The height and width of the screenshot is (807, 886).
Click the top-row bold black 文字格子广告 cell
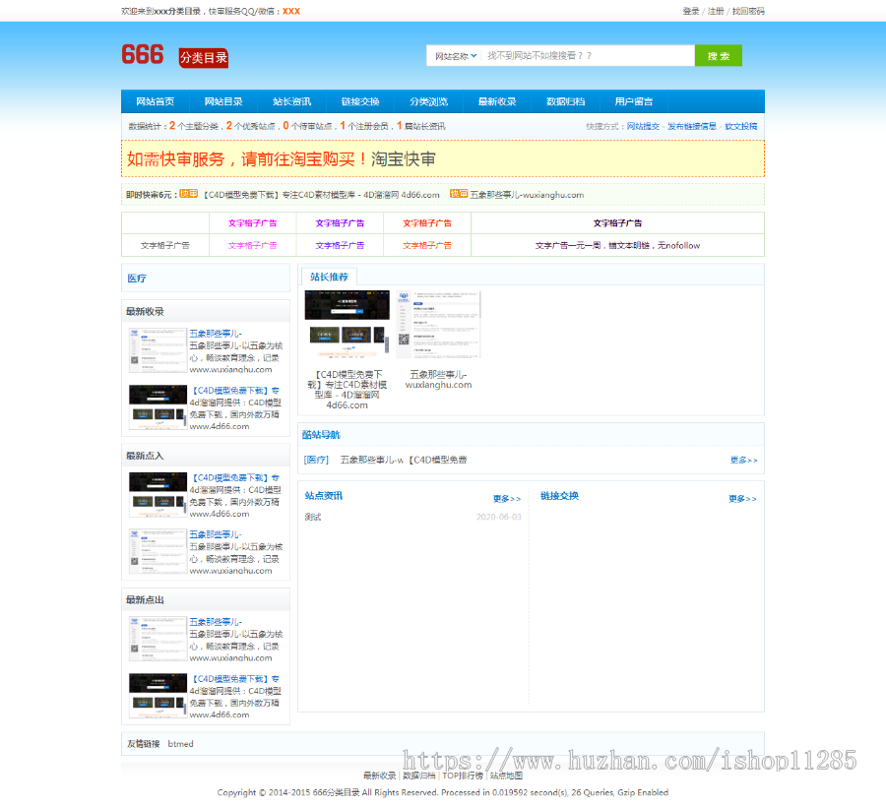pyautogui.click(x=617, y=223)
